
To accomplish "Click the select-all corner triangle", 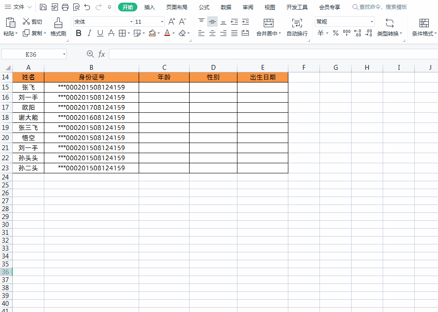I will click(x=8, y=68).
